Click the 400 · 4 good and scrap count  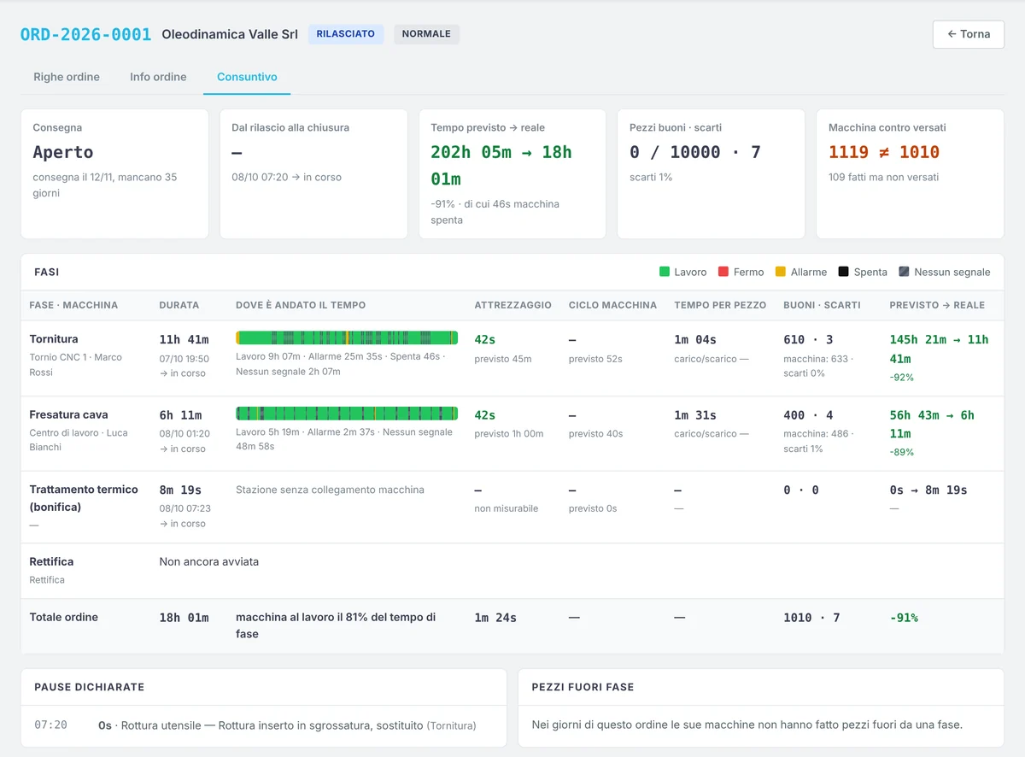[808, 414]
